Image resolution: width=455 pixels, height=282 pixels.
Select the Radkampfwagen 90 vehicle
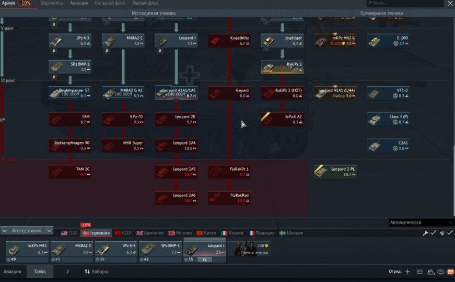(70, 146)
